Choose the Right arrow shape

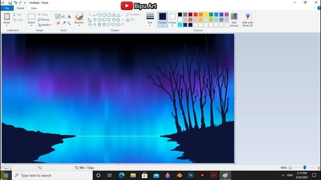pyautogui.click(x=109, y=19)
